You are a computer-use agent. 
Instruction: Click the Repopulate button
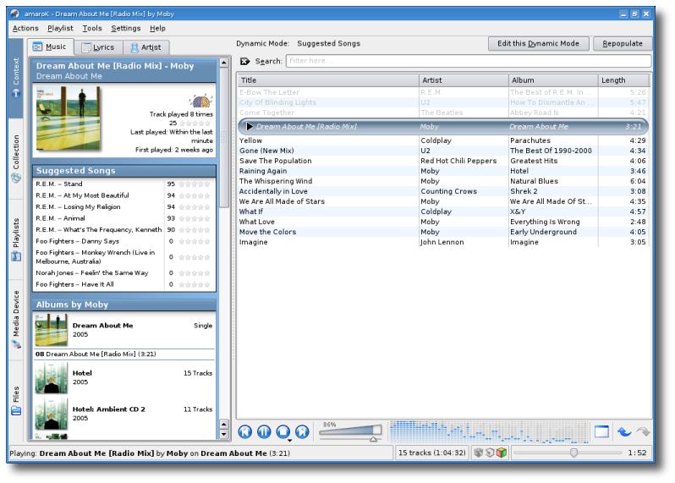coord(622,43)
